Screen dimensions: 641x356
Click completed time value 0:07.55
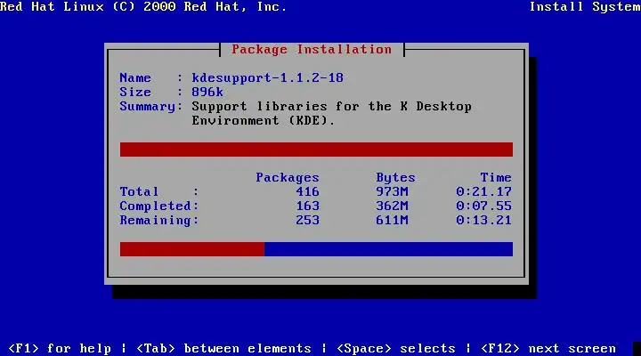tap(483, 206)
